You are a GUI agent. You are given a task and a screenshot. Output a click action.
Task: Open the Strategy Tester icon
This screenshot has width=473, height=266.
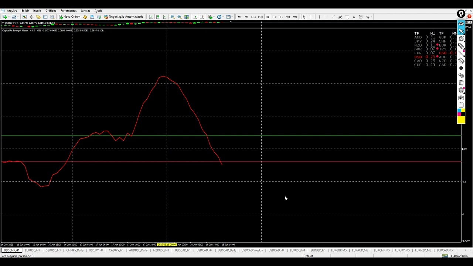(x=52, y=17)
